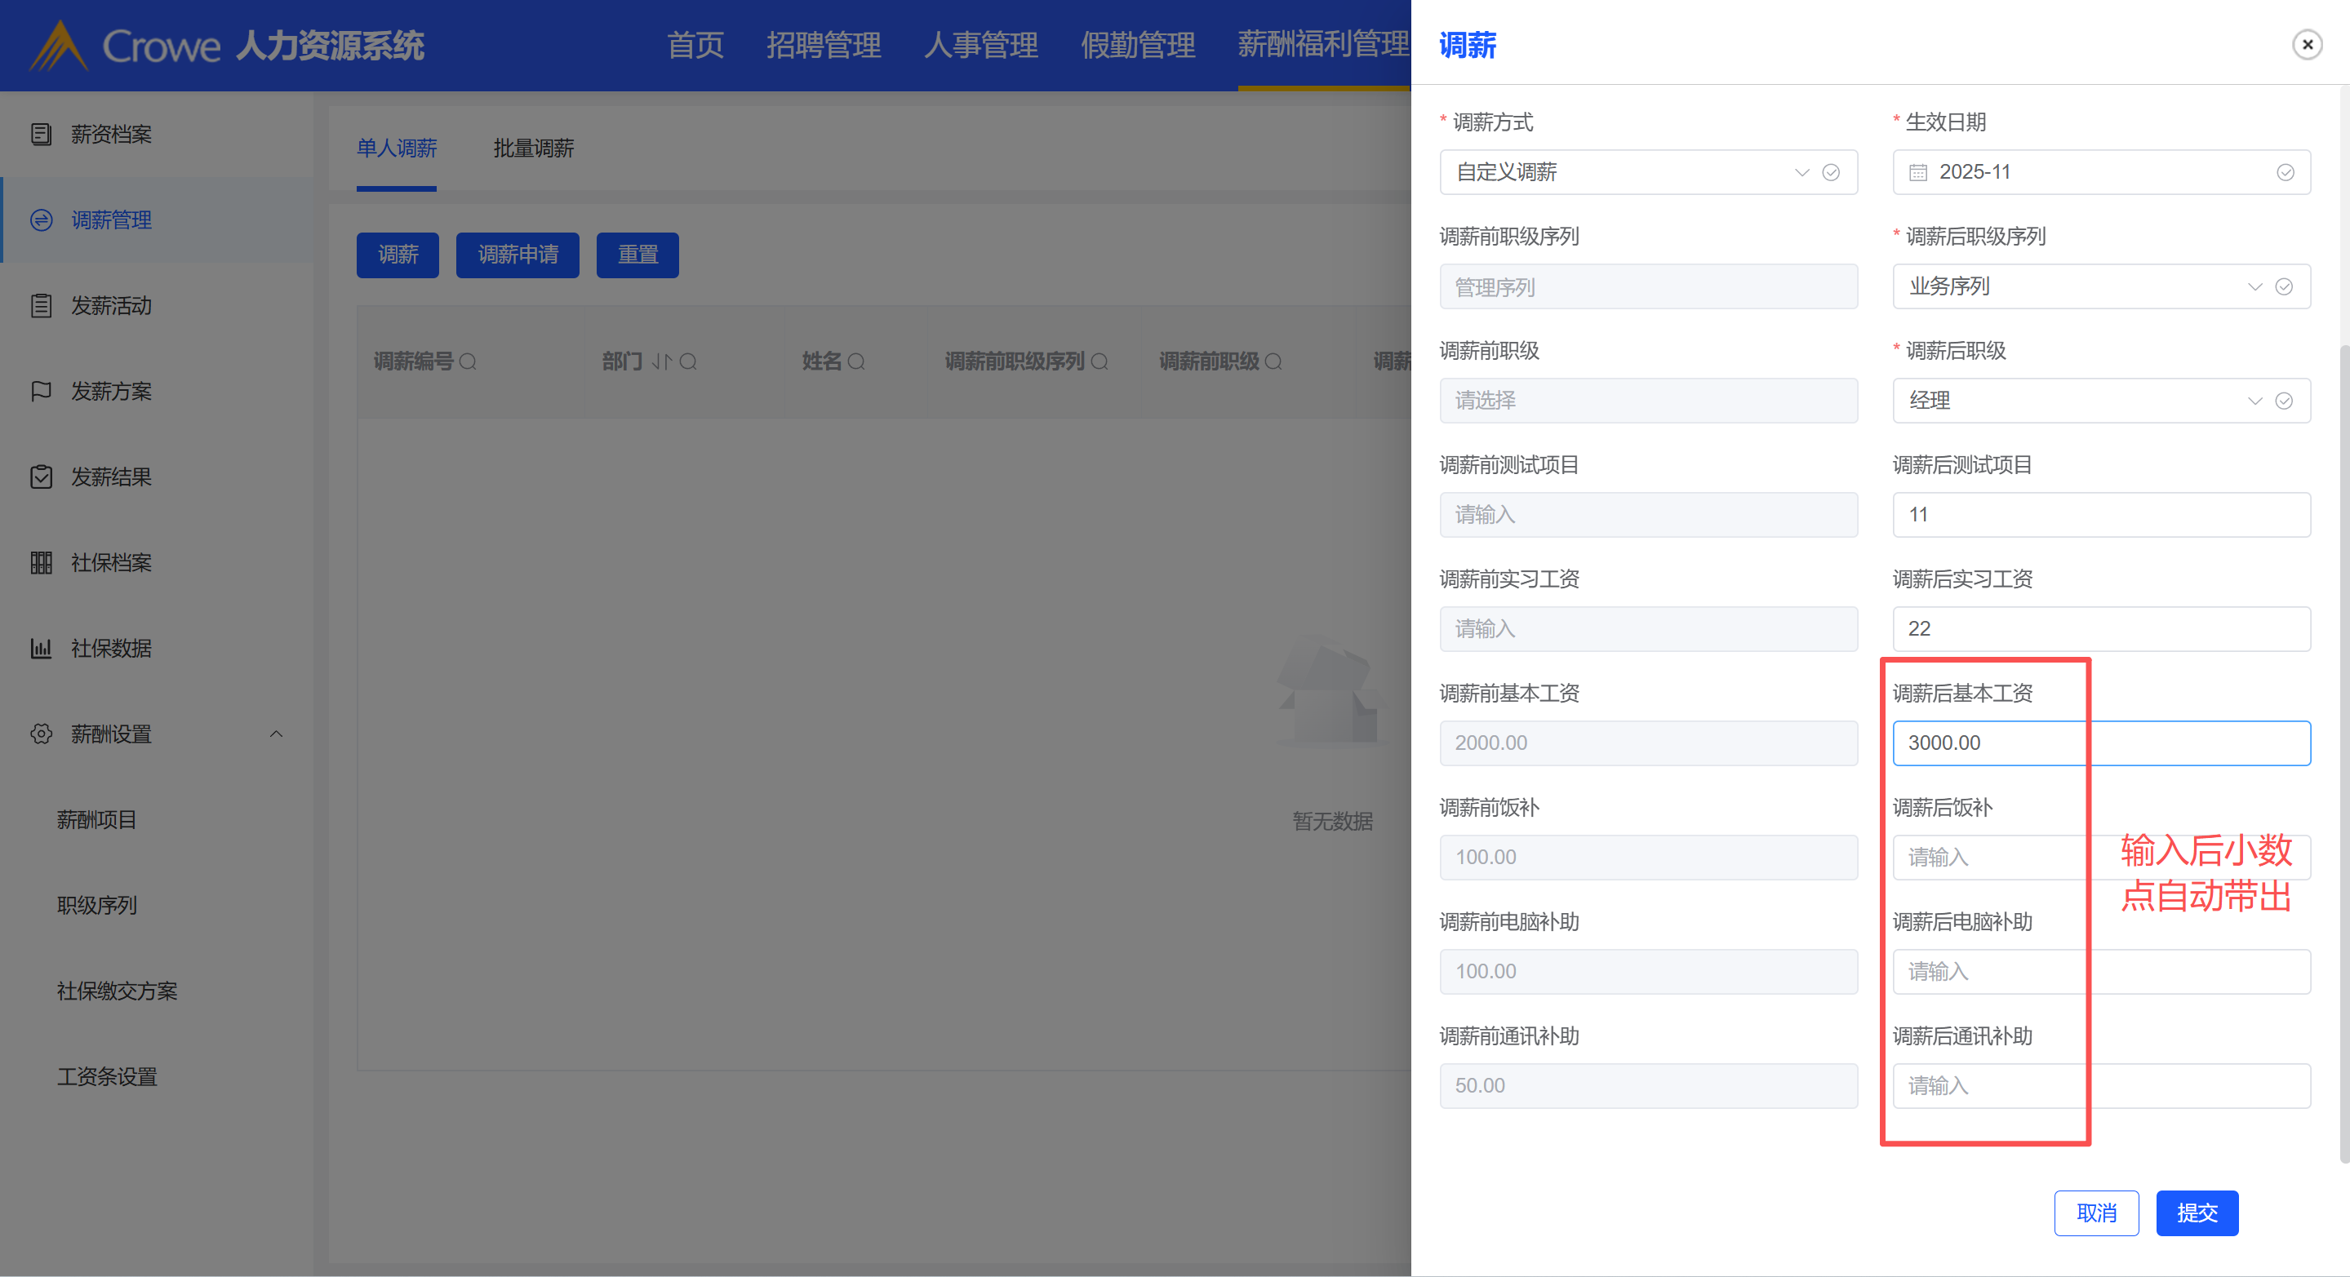Image resolution: width=2350 pixels, height=1277 pixels.
Task: Switch to the 批量调薪 tab
Action: (533, 148)
